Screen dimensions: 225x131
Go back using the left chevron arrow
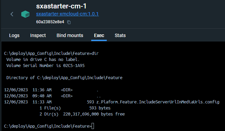(12, 14)
